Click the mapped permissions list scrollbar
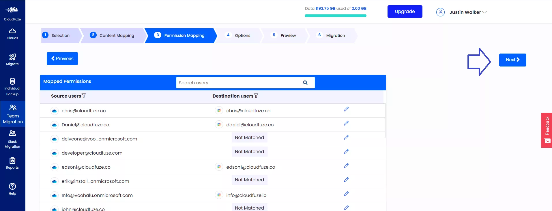Image resolution: width=552 pixels, height=211 pixels. (385, 121)
